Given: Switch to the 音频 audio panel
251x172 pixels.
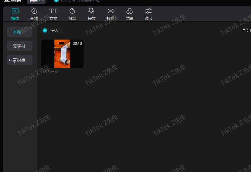Looking at the screenshot, I should pyautogui.click(x=34, y=14).
